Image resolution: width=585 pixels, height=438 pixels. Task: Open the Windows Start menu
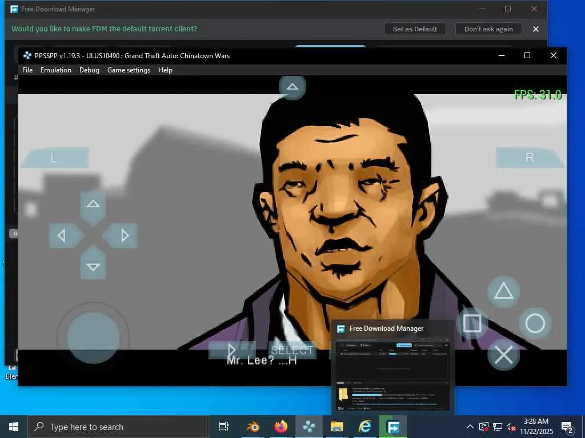coord(14,427)
